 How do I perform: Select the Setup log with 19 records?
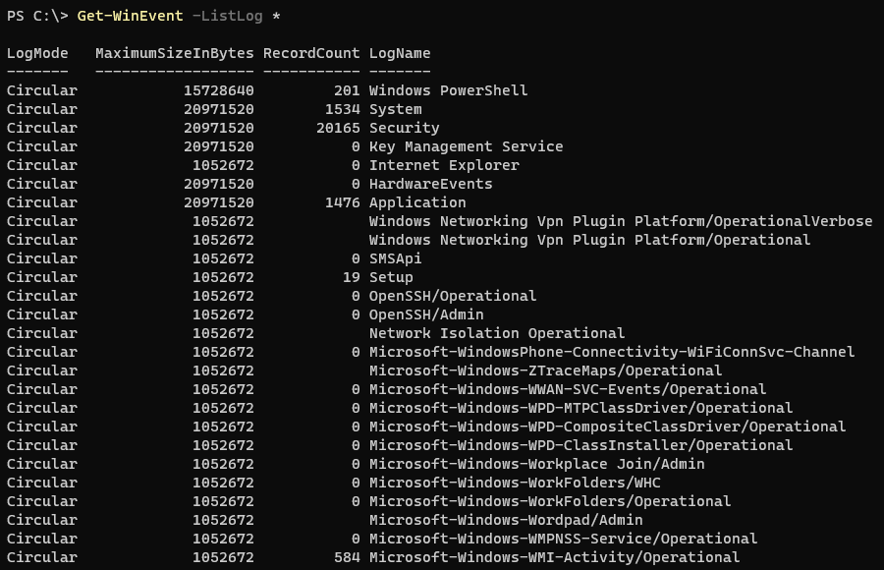(387, 277)
